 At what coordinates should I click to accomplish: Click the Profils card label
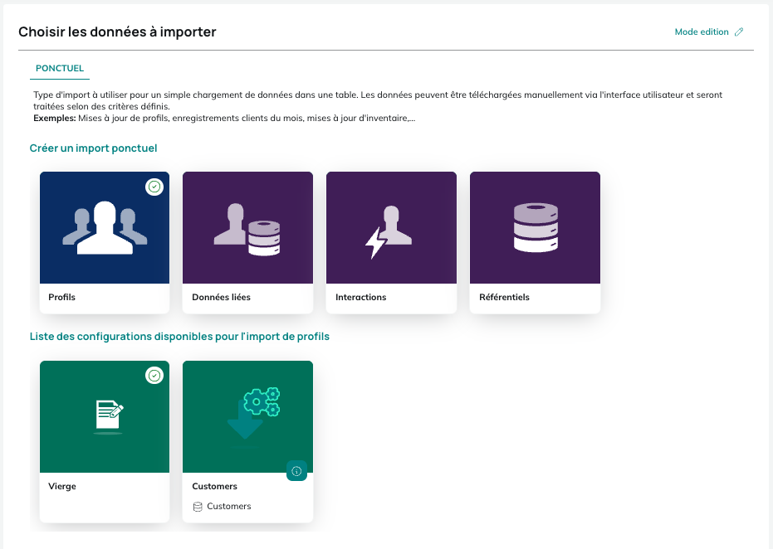(x=61, y=298)
